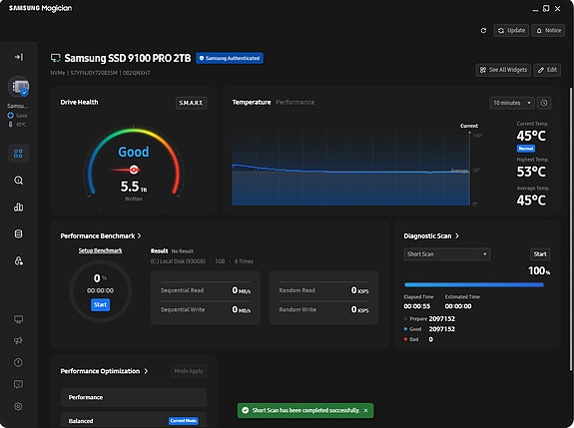574x428 pixels.
Task: Open settings gear icon in sidebar
Action: pyautogui.click(x=18, y=406)
